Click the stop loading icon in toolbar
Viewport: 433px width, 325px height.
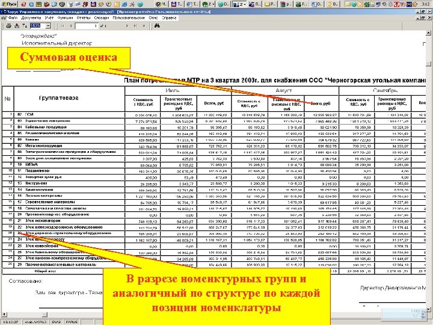pyautogui.click(x=144, y=26)
